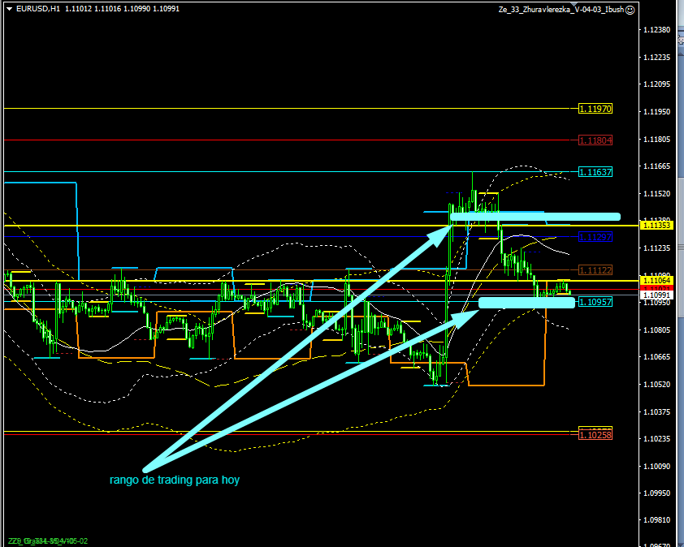This screenshot has height=547, width=684.
Task: Click the blue 1.11297 level label
Action: [595, 236]
